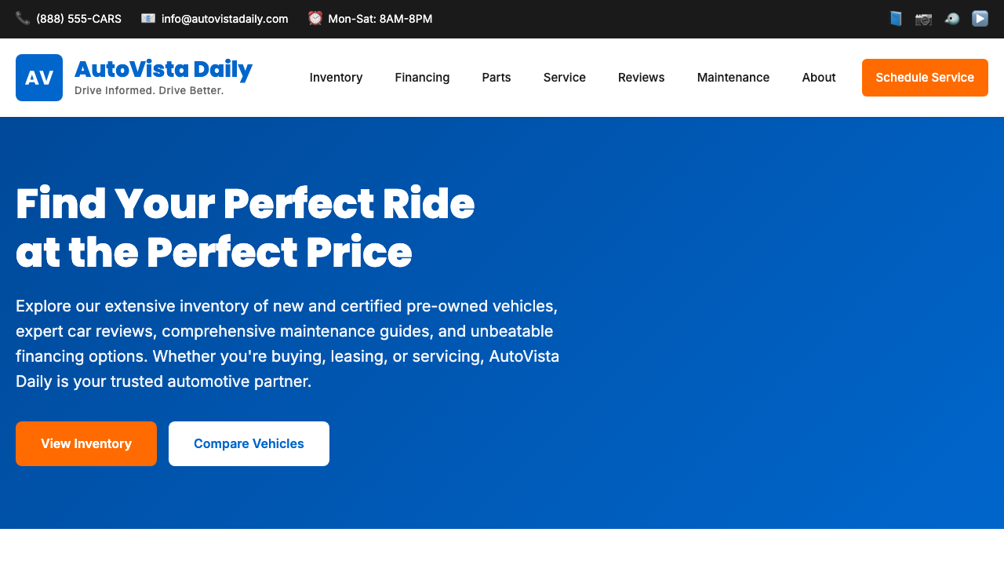Open the camera social media icon
1004x565 pixels.
[x=923, y=18]
